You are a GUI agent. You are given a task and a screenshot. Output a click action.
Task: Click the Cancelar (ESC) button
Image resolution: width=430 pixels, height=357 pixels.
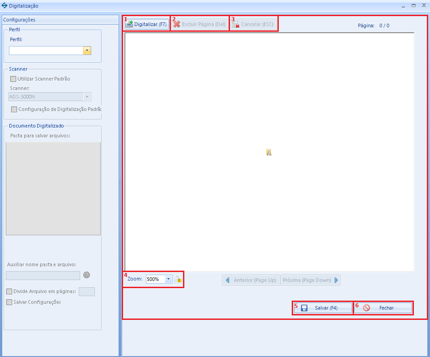pyautogui.click(x=253, y=24)
